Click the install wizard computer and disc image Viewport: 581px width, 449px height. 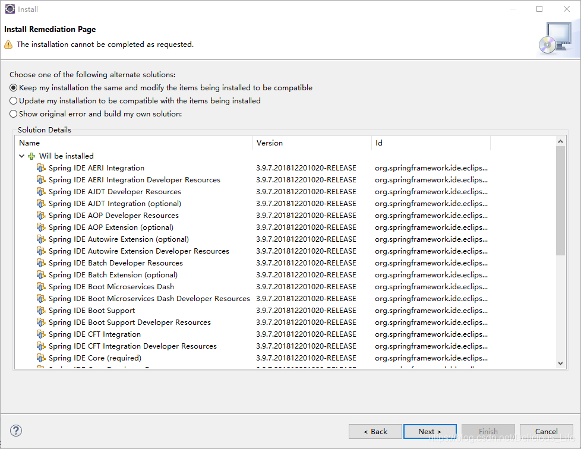click(555, 38)
